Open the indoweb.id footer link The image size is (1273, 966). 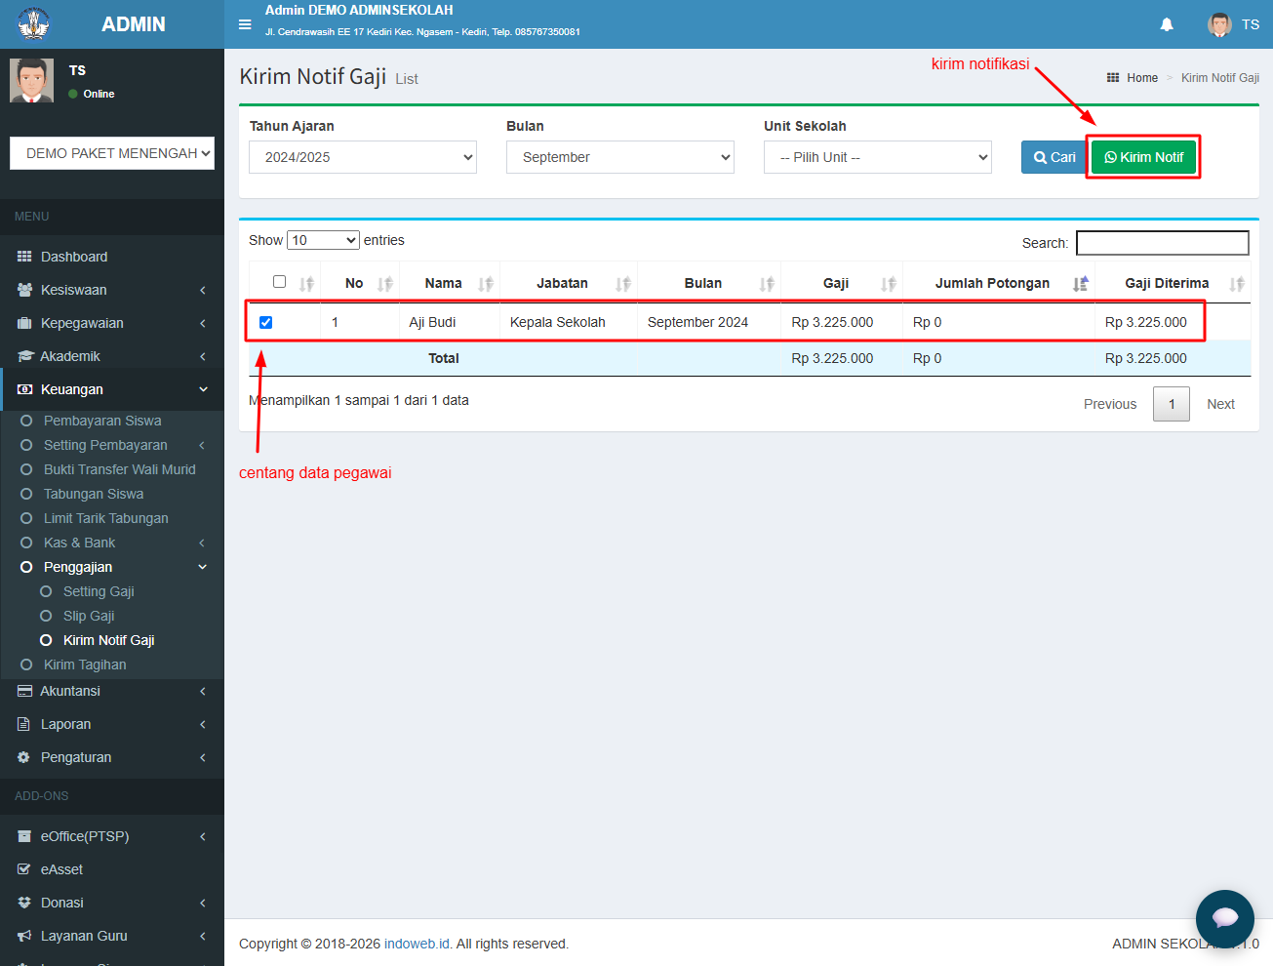pyautogui.click(x=417, y=944)
